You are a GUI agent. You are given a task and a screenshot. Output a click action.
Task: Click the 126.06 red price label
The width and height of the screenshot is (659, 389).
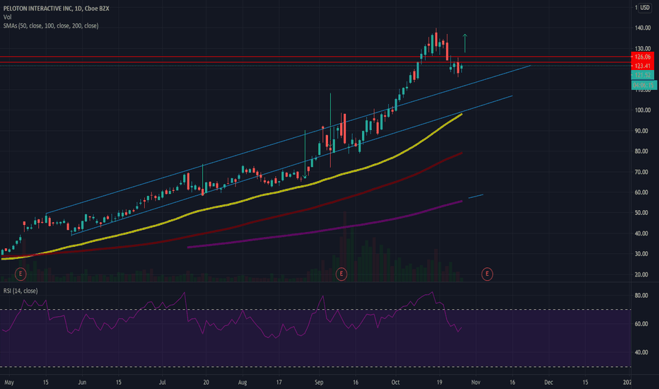click(643, 57)
